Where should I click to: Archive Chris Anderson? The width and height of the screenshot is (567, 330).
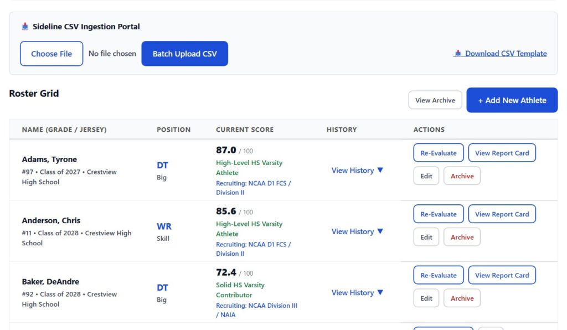(x=462, y=237)
